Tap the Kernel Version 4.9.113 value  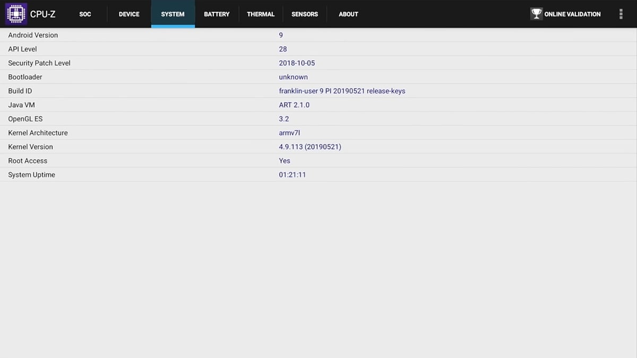coord(309,147)
